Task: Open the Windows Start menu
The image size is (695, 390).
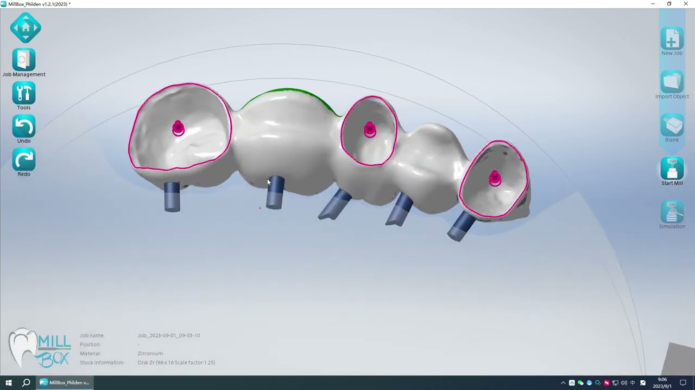Action: (x=9, y=382)
